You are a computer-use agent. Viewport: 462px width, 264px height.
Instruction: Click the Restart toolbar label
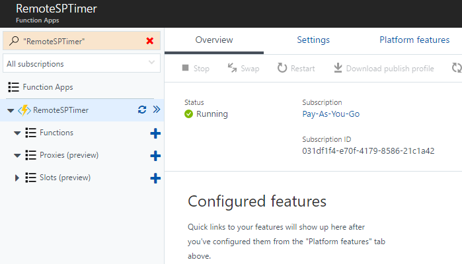coord(303,69)
